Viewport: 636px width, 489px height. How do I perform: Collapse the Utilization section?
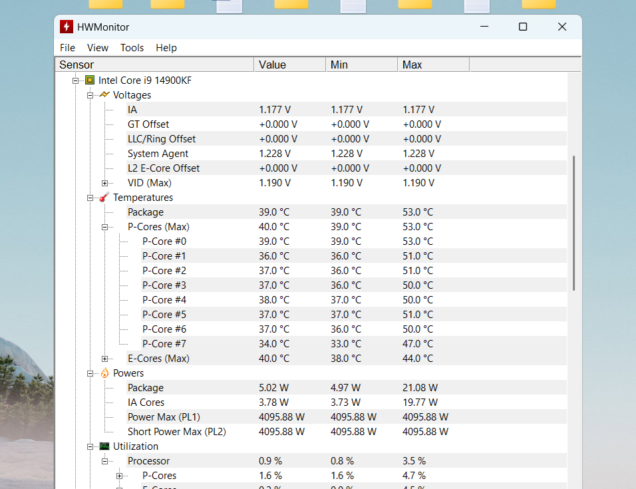[x=90, y=447]
